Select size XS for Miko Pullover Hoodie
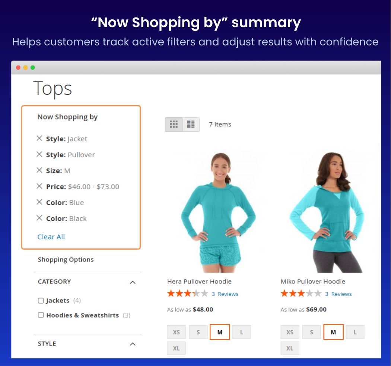 click(x=290, y=332)
